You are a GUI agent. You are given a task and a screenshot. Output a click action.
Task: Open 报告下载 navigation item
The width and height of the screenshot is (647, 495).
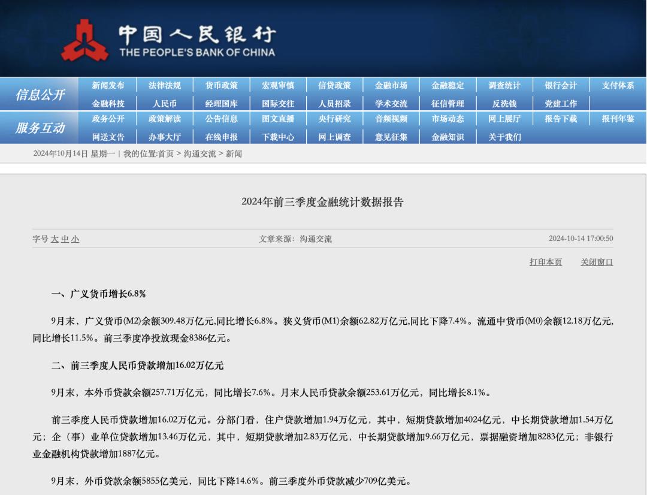tap(561, 119)
